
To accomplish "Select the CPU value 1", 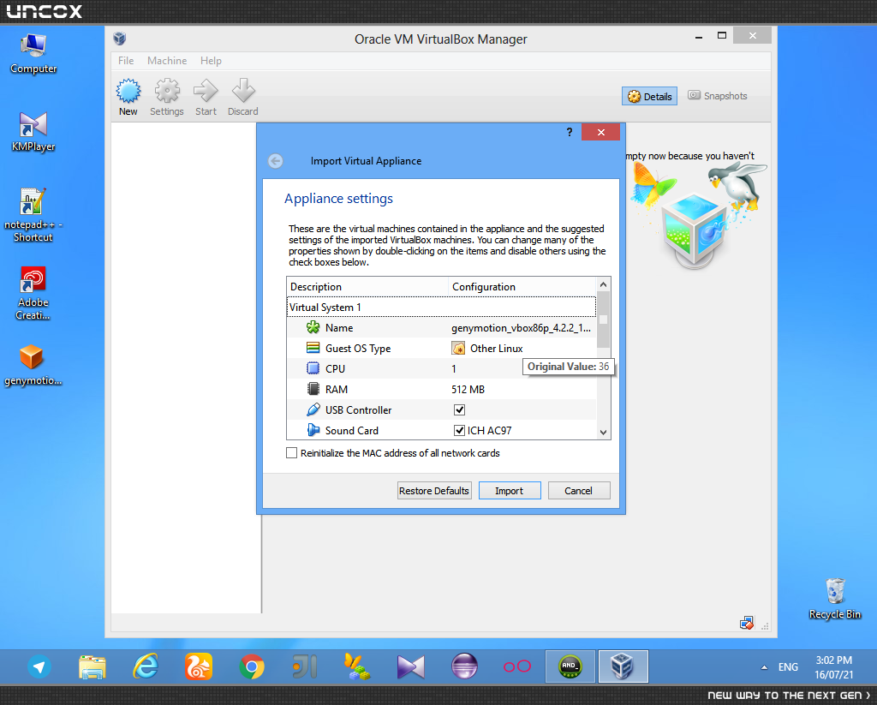I will 454,368.
